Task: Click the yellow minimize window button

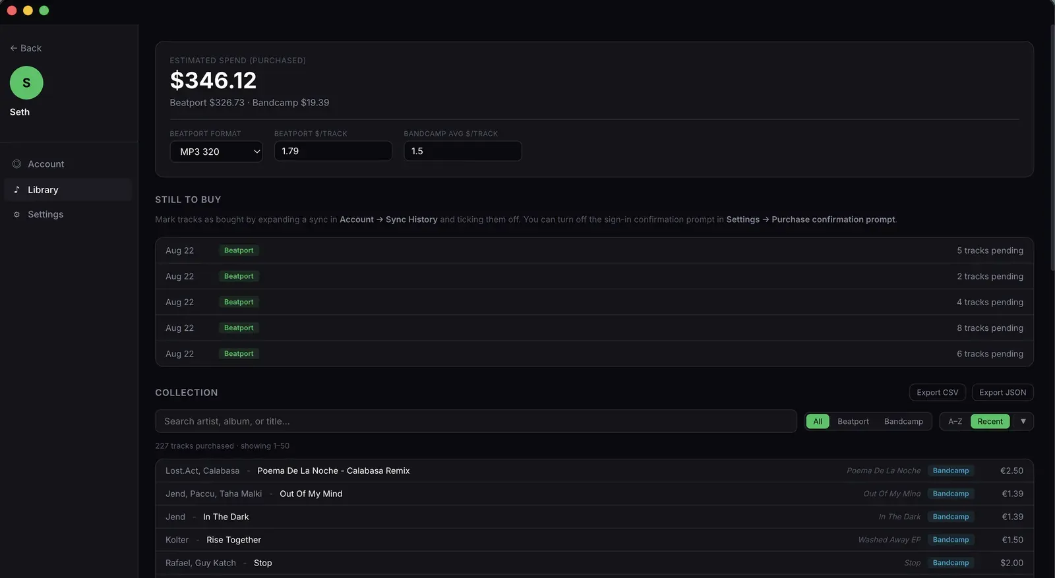Action: tap(28, 11)
